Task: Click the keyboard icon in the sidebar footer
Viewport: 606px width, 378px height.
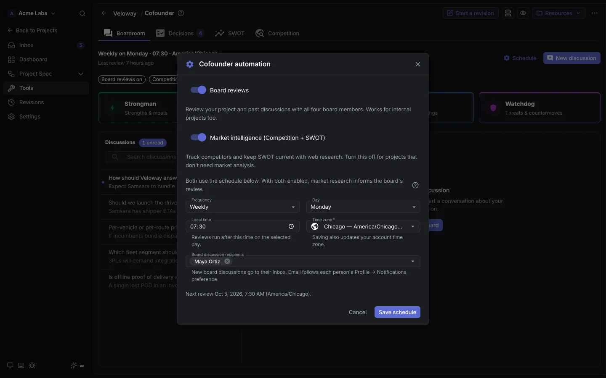Action: click(21, 365)
